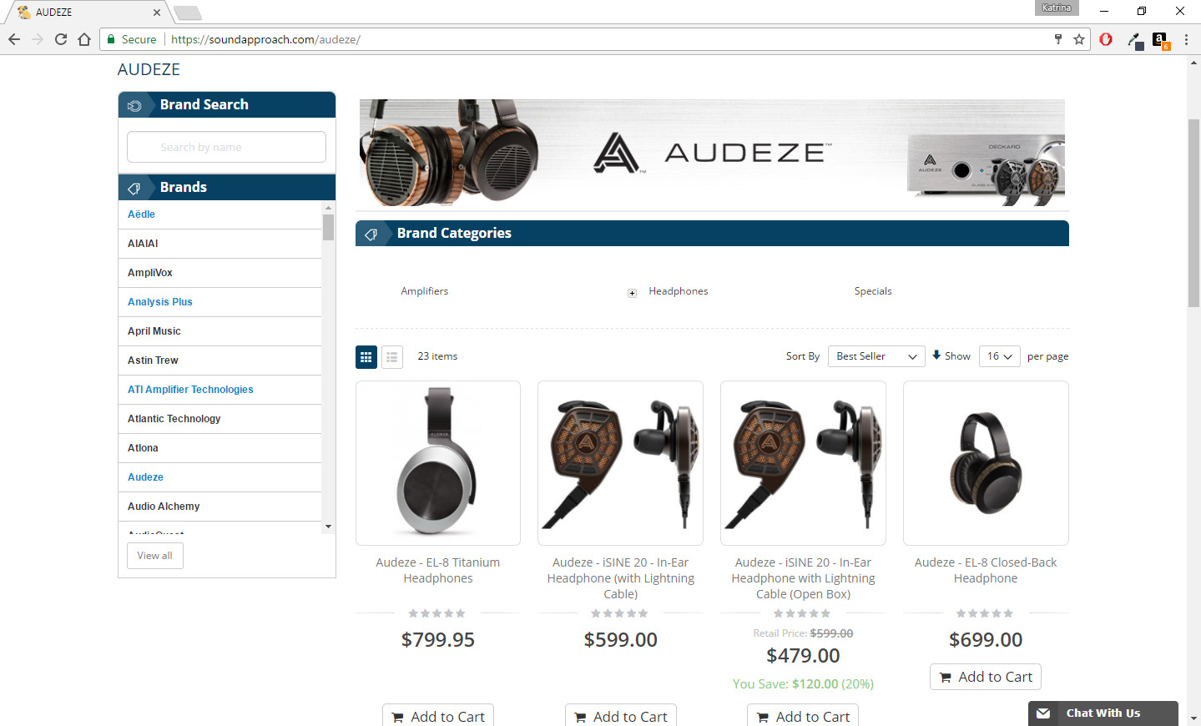The image size is (1201, 726).
Task: Go to browser home page icon
Action: click(x=84, y=39)
